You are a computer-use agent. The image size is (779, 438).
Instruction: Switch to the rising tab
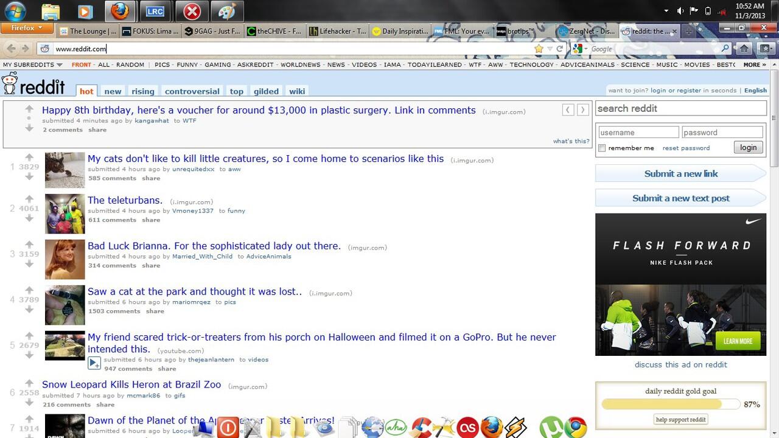pos(142,91)
